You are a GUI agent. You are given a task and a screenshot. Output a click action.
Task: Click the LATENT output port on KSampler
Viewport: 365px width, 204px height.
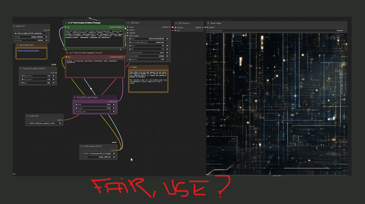pyautogui.click(x=170, y=27)
